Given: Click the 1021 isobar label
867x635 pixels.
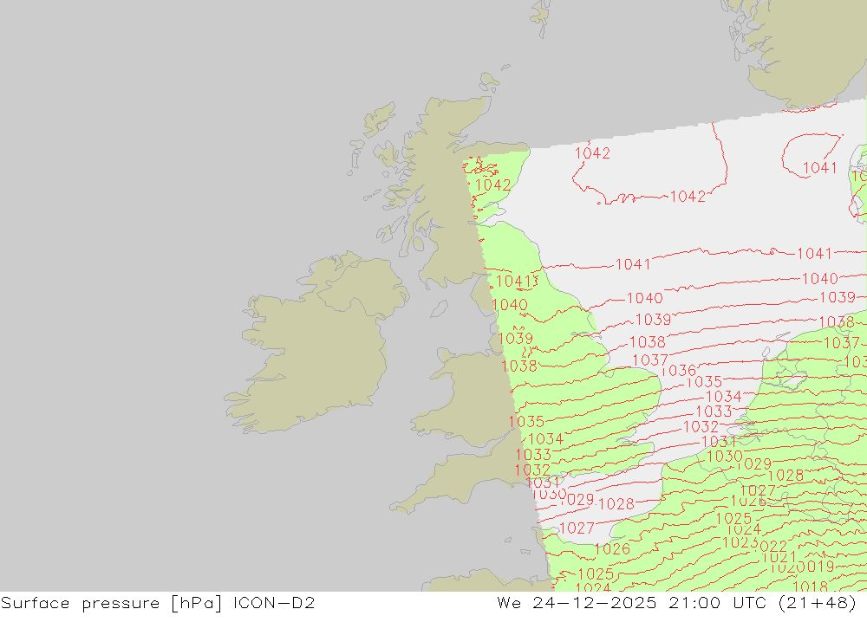Looking at the screenshot, I should pos(779,557).
